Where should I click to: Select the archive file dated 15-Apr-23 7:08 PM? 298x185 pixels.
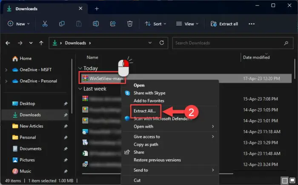[102, 99]
